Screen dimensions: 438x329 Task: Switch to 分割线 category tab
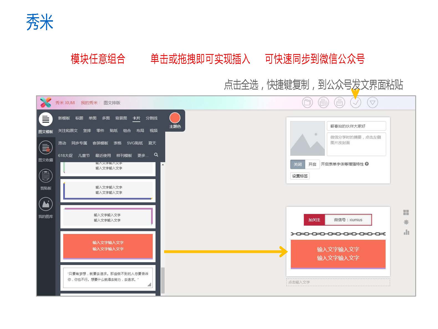(152, 118)
